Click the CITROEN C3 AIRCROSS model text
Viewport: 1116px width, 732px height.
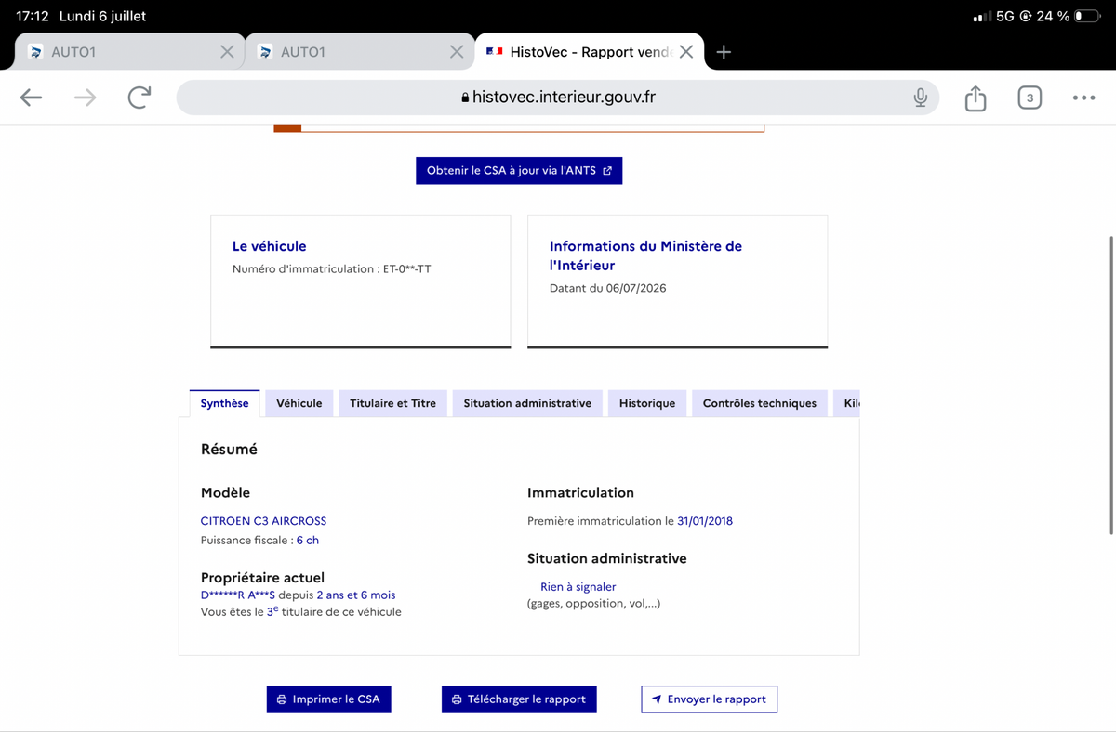(x=263, y=521)
